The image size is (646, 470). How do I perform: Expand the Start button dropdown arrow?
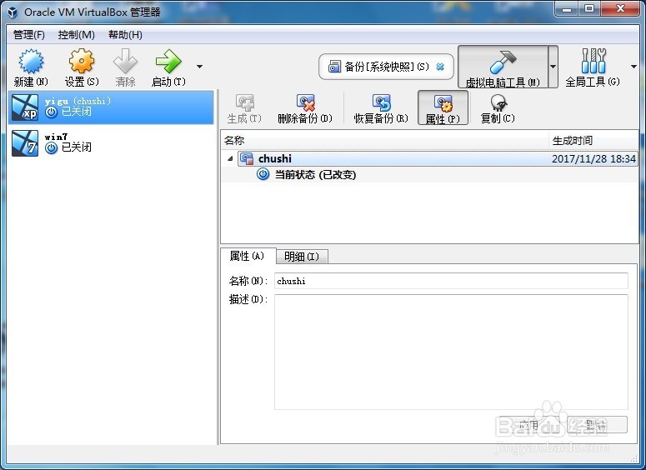tap(200, 67)
